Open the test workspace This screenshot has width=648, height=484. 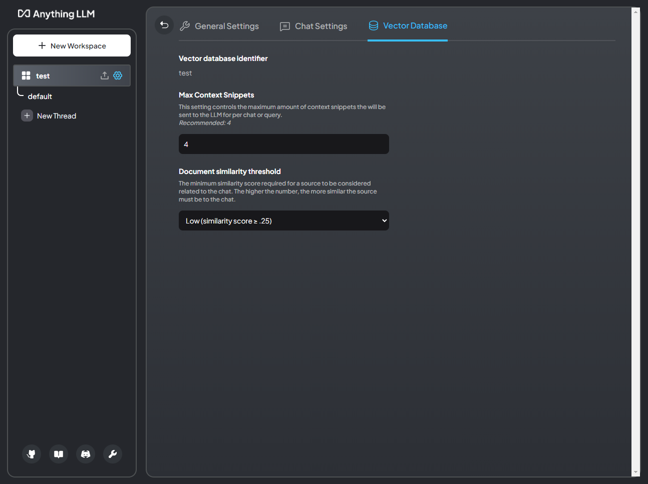72,75
